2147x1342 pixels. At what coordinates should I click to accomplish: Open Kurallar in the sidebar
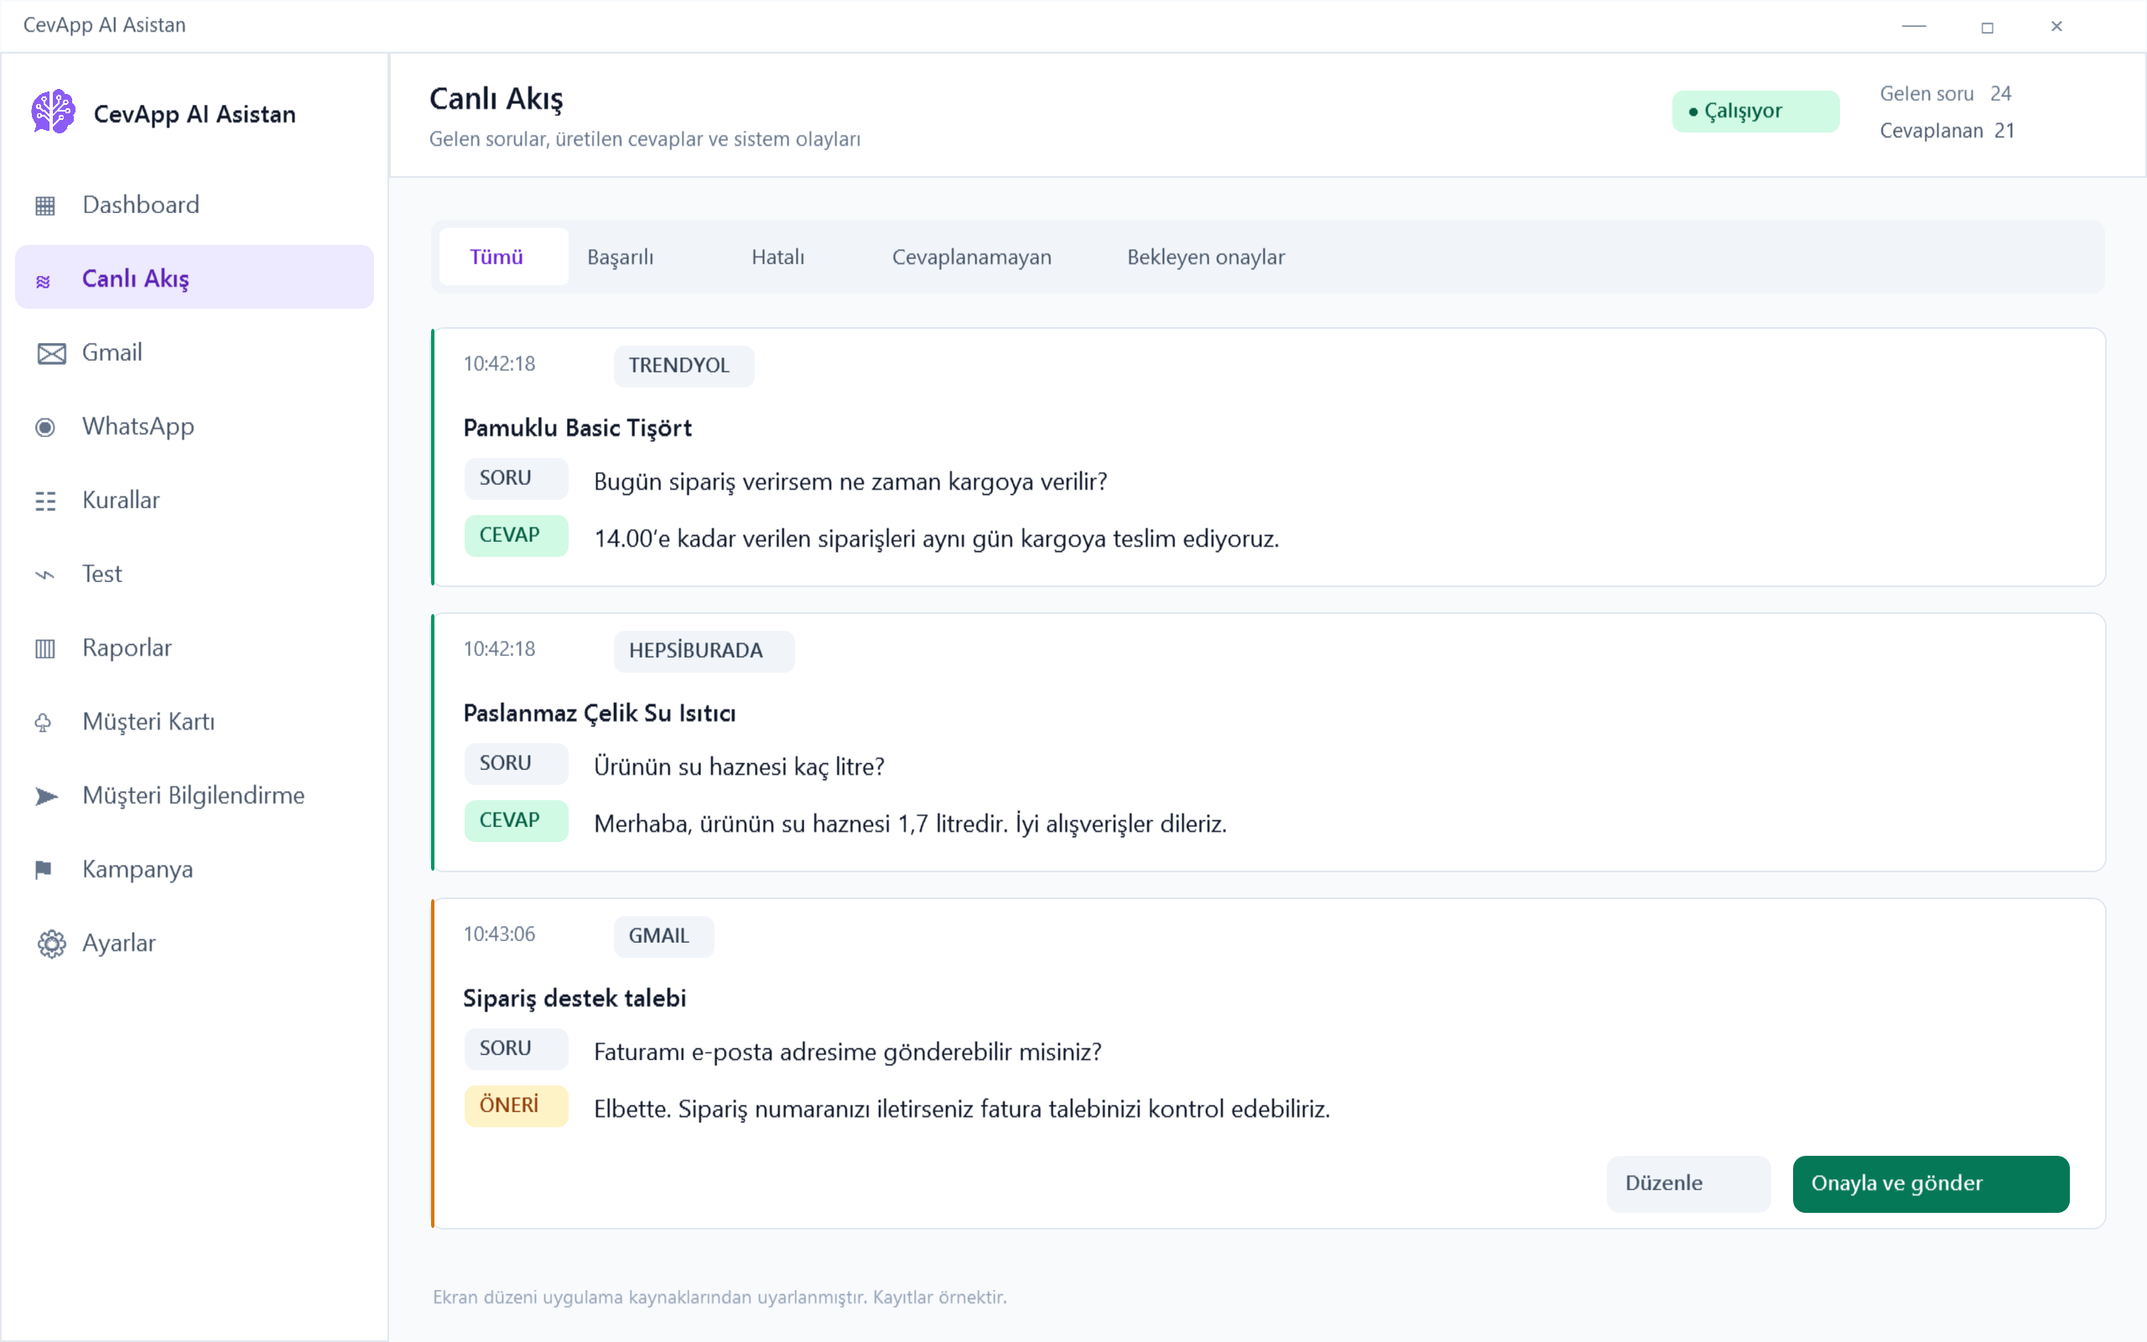[195, 500]
